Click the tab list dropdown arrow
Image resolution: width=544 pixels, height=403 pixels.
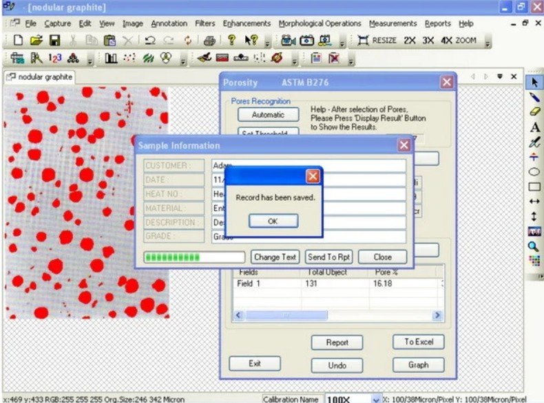500,76
